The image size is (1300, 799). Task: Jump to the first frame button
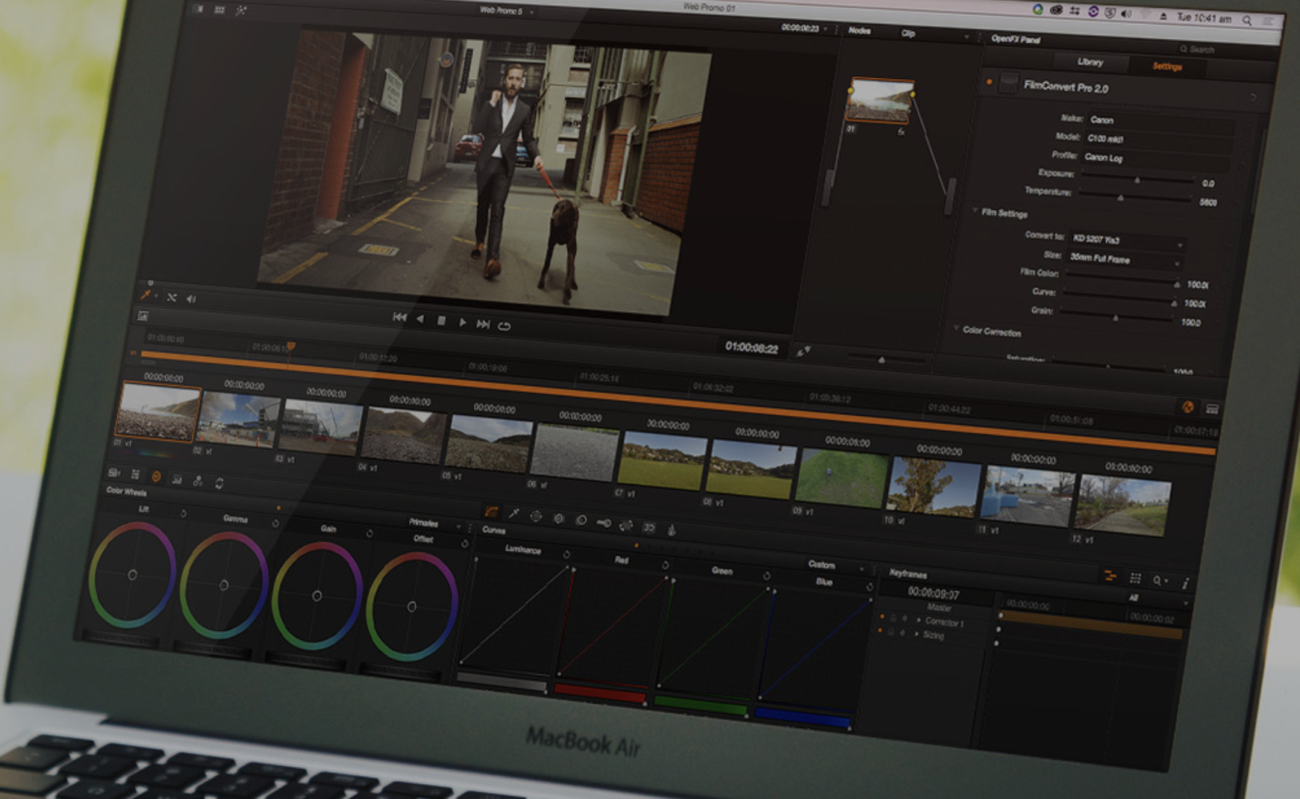[x=399, y=317]
